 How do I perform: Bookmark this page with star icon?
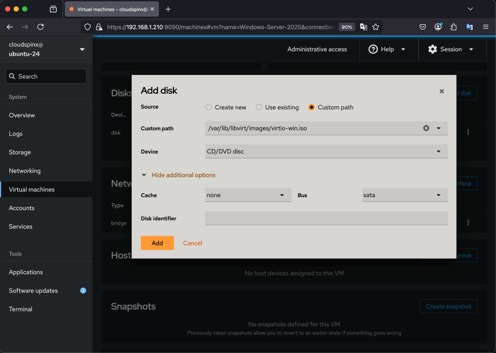pos(375,27)
